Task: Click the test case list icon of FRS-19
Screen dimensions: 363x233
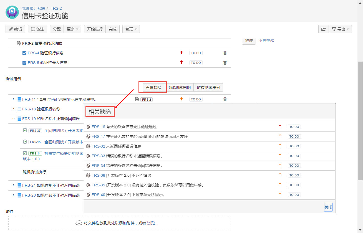Action: [x=19, y=119]
